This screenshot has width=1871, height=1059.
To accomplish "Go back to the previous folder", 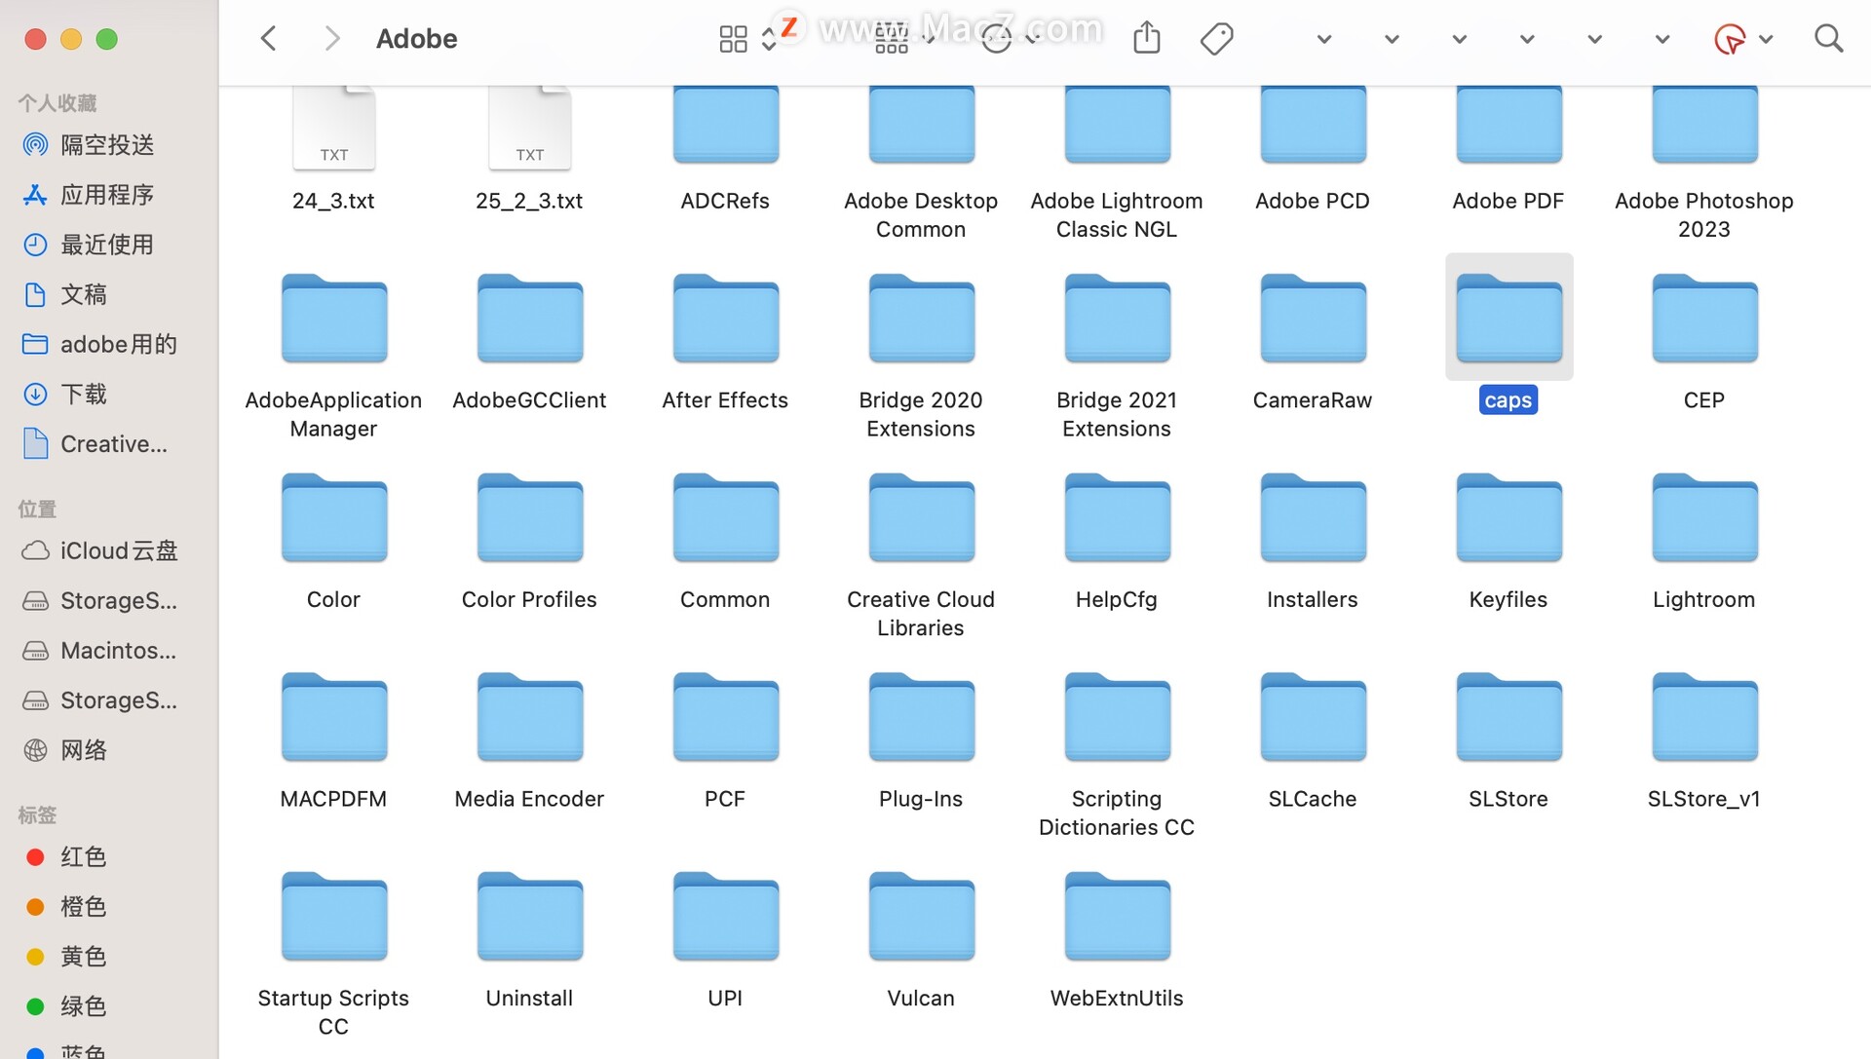I will [x=269, y=38].
